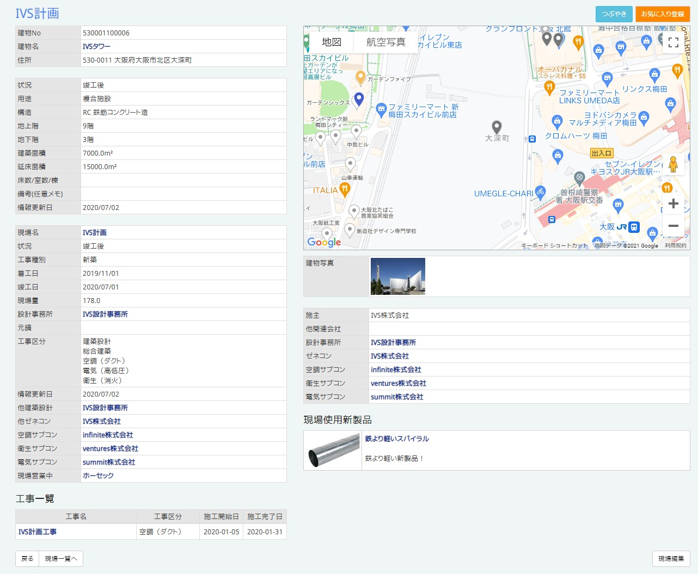
Task: Click the 戻る button
Action: [27, 559]
